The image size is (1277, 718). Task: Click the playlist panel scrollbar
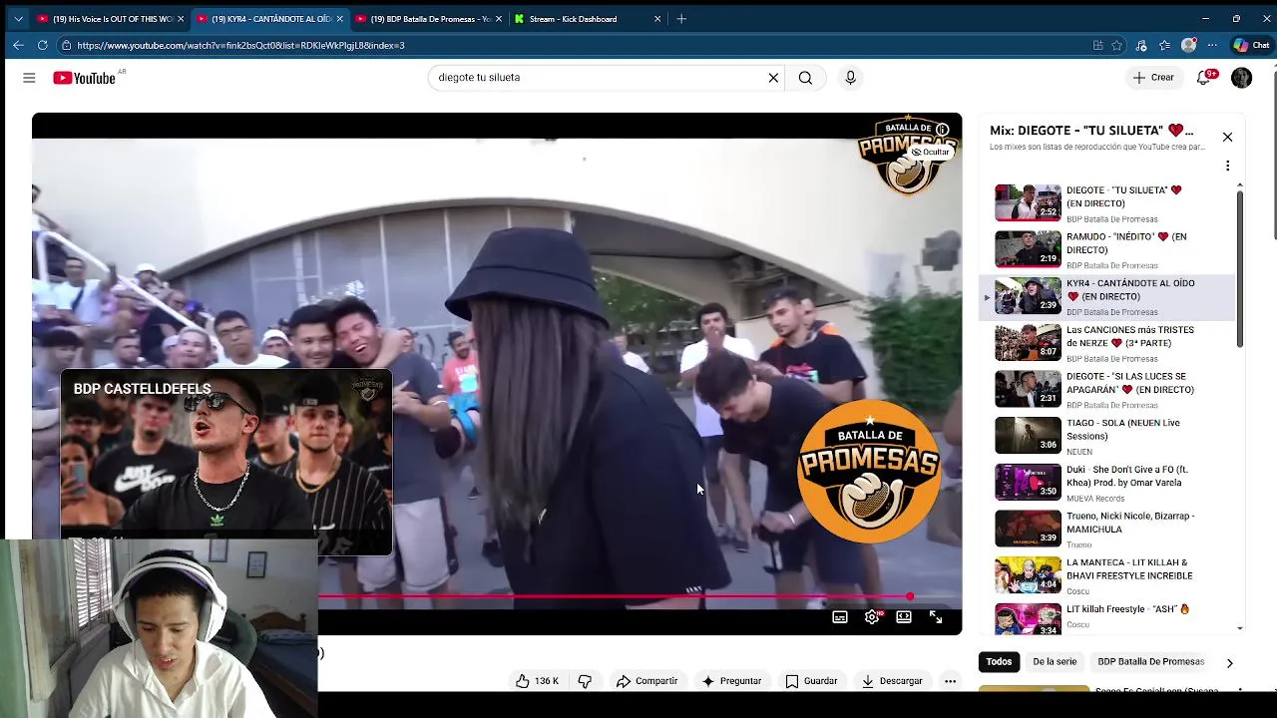click(1240, 267)
